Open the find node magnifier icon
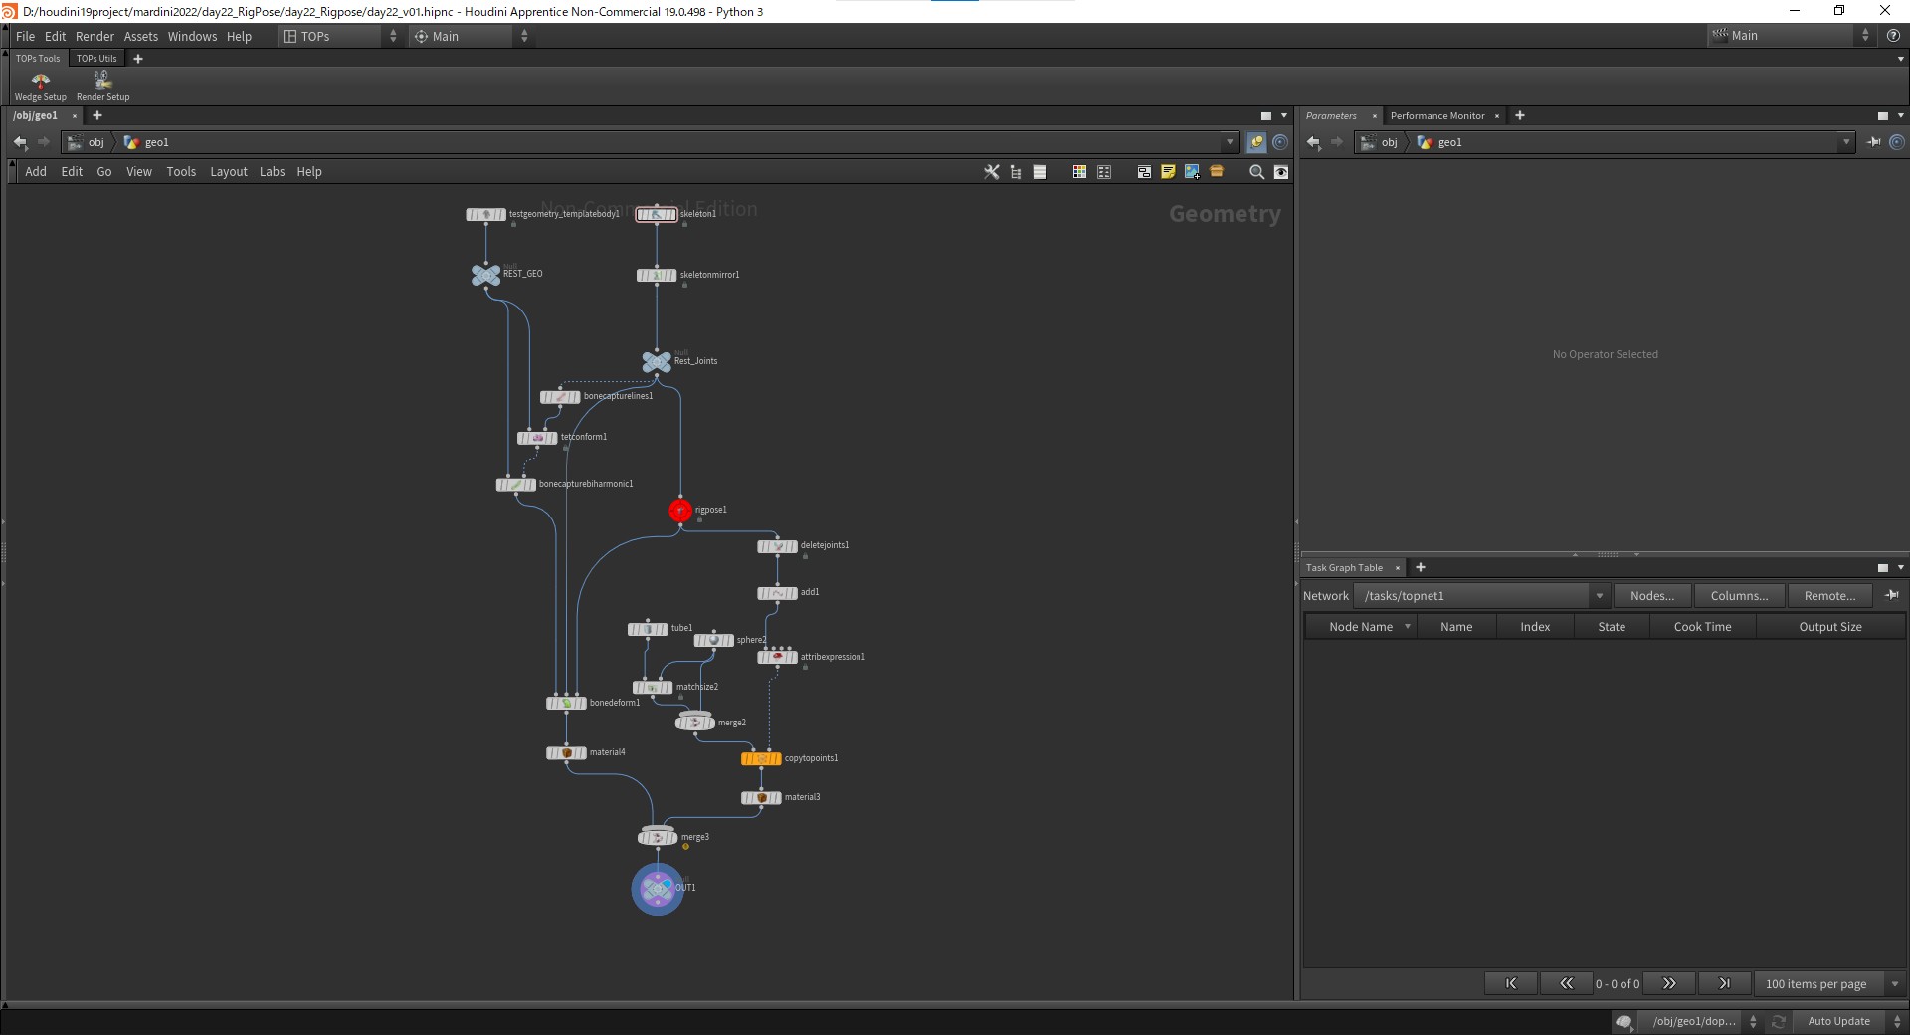Image resolution: width=1910 pixels, height=1035 pixels. tap(1257, 172)
